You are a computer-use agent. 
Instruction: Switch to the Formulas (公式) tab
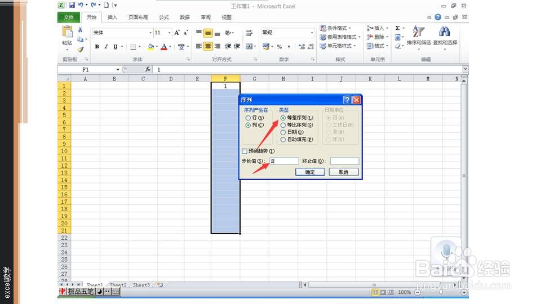pos(164,17)
